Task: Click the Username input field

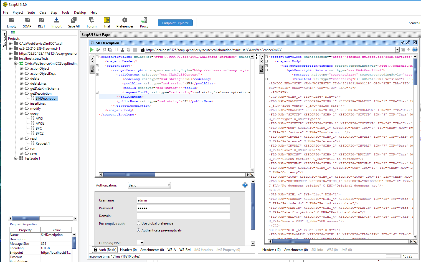Action: (183, 200)
